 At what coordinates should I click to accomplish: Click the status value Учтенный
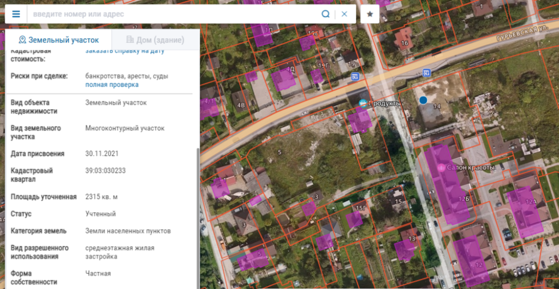pyautogui.click(x=100, y=214)
